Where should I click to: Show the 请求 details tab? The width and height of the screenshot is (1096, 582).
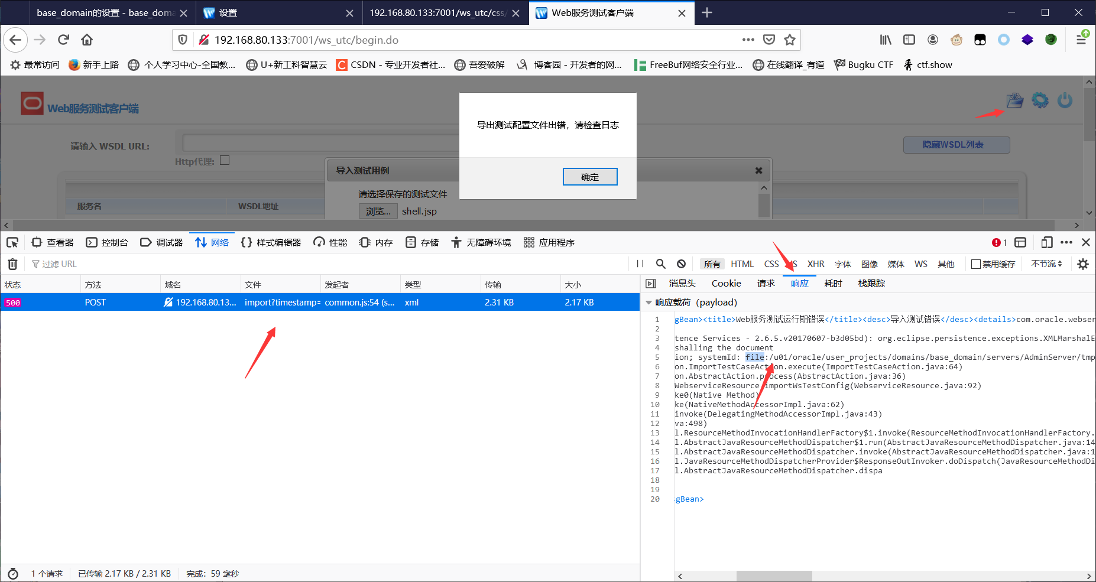766,284
